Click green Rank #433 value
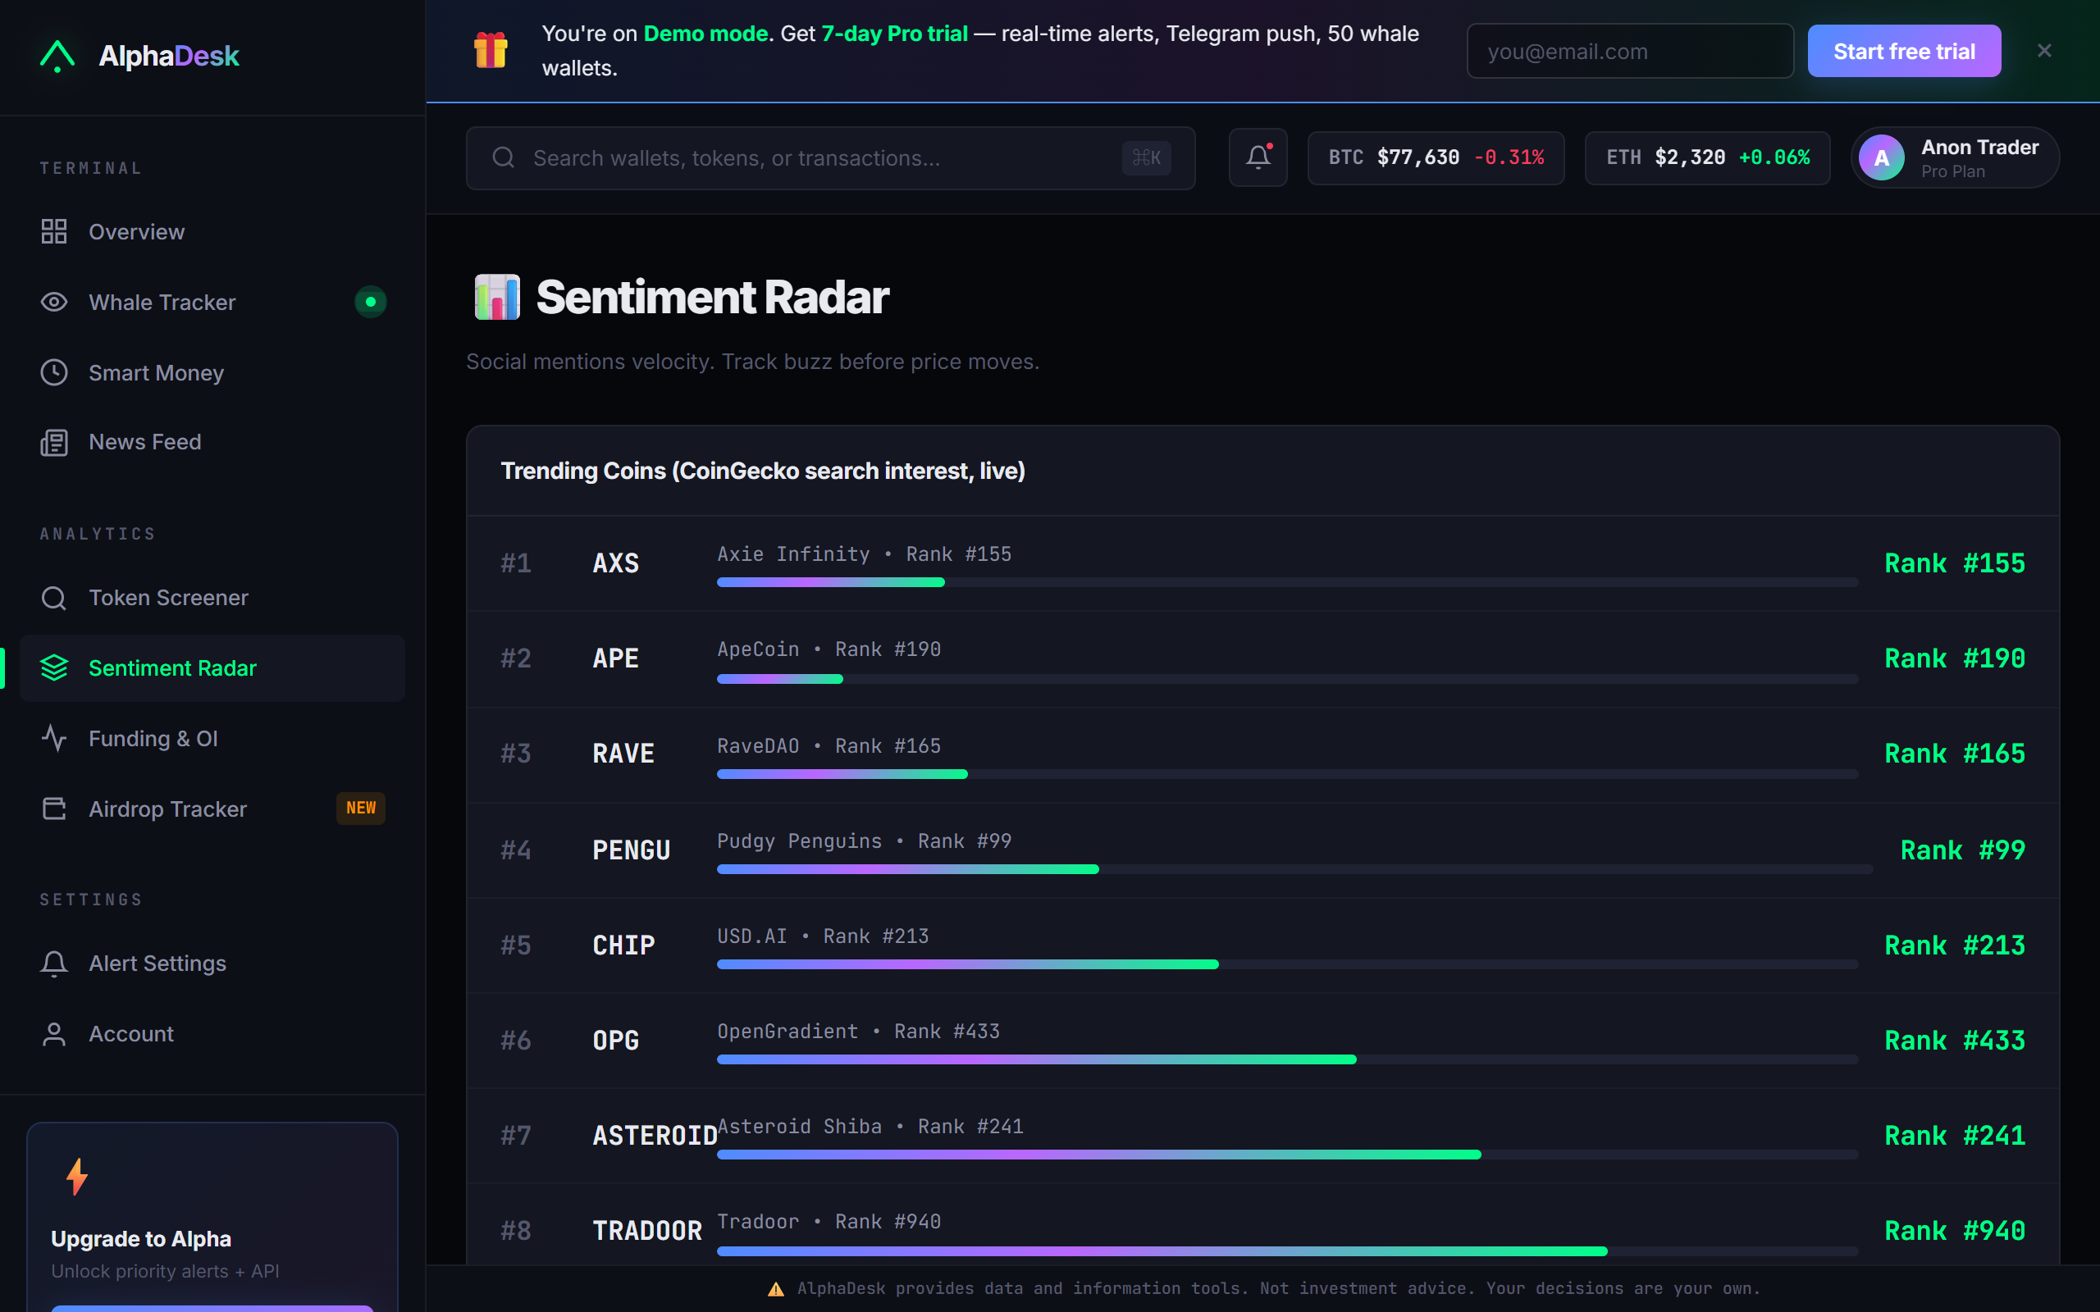The width and height of the screenshot is (2100, 1312). (1954, 1041)
